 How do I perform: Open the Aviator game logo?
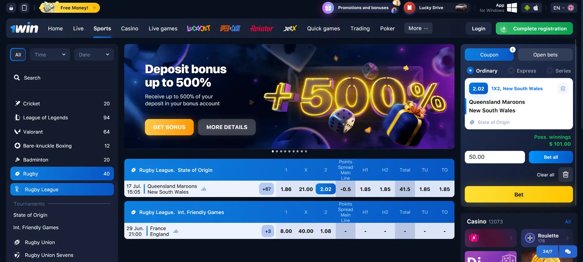point(262,29)
